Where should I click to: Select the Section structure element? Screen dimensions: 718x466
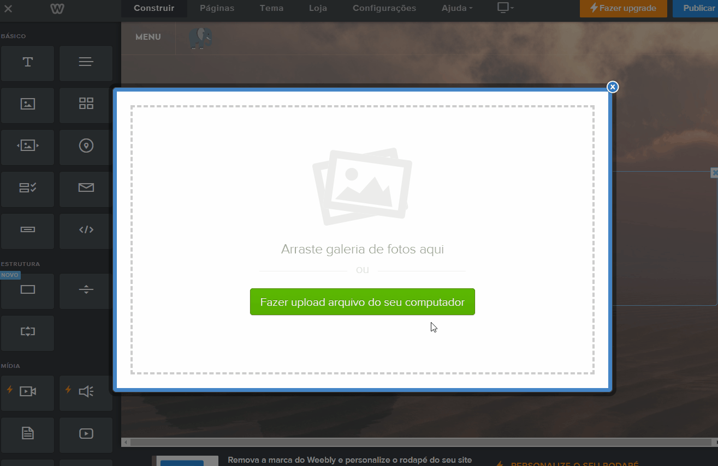point(28,291)
